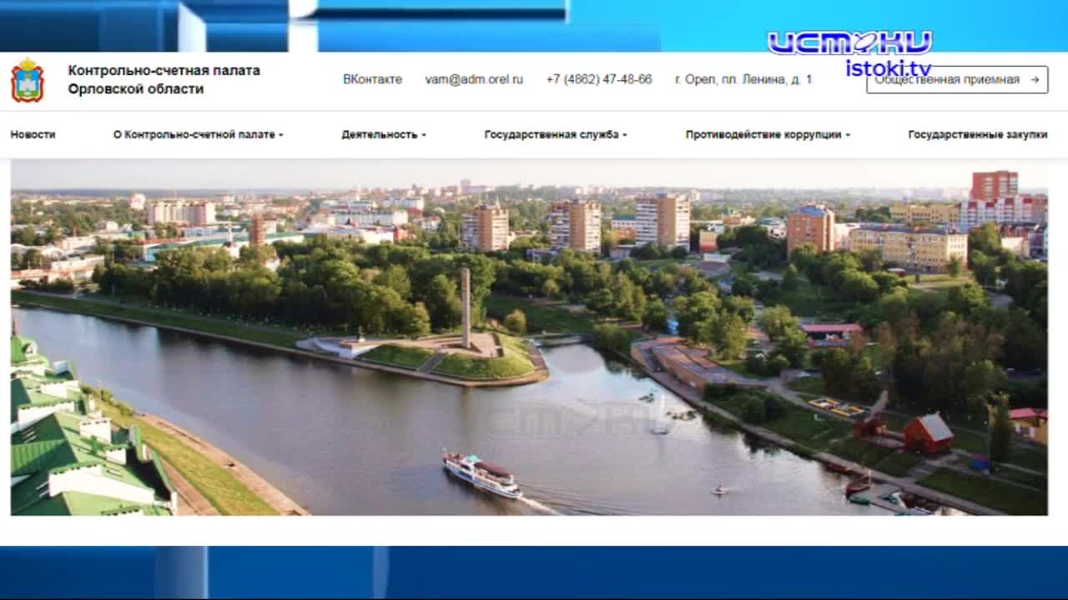The height and width of the screenshot is (600, 1068).
Task: Open the Государственные закупки section
Action: coord(978,133)
